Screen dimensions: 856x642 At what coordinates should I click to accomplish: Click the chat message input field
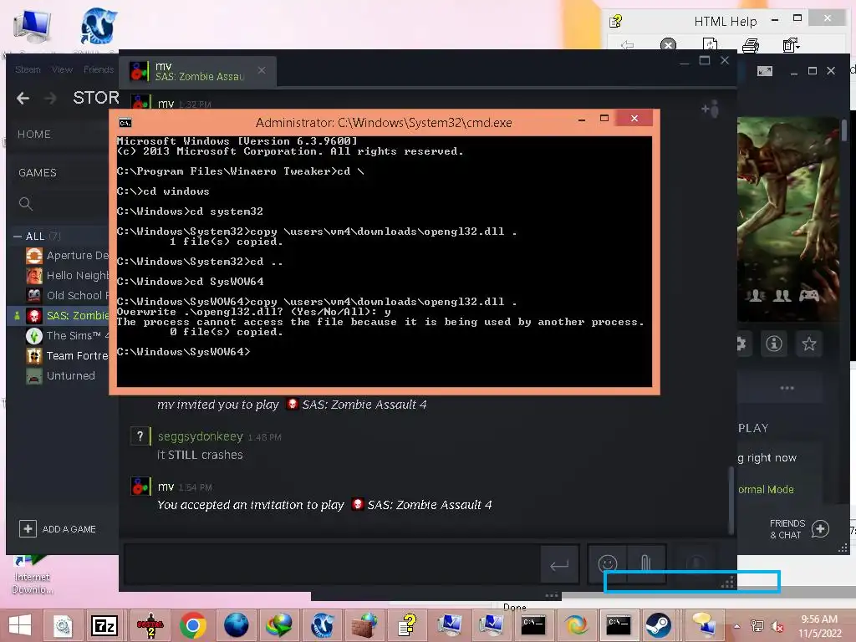click(332, 564)
